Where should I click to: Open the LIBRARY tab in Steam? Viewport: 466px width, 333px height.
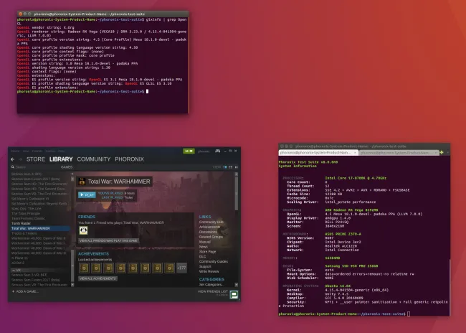point(61,159)
